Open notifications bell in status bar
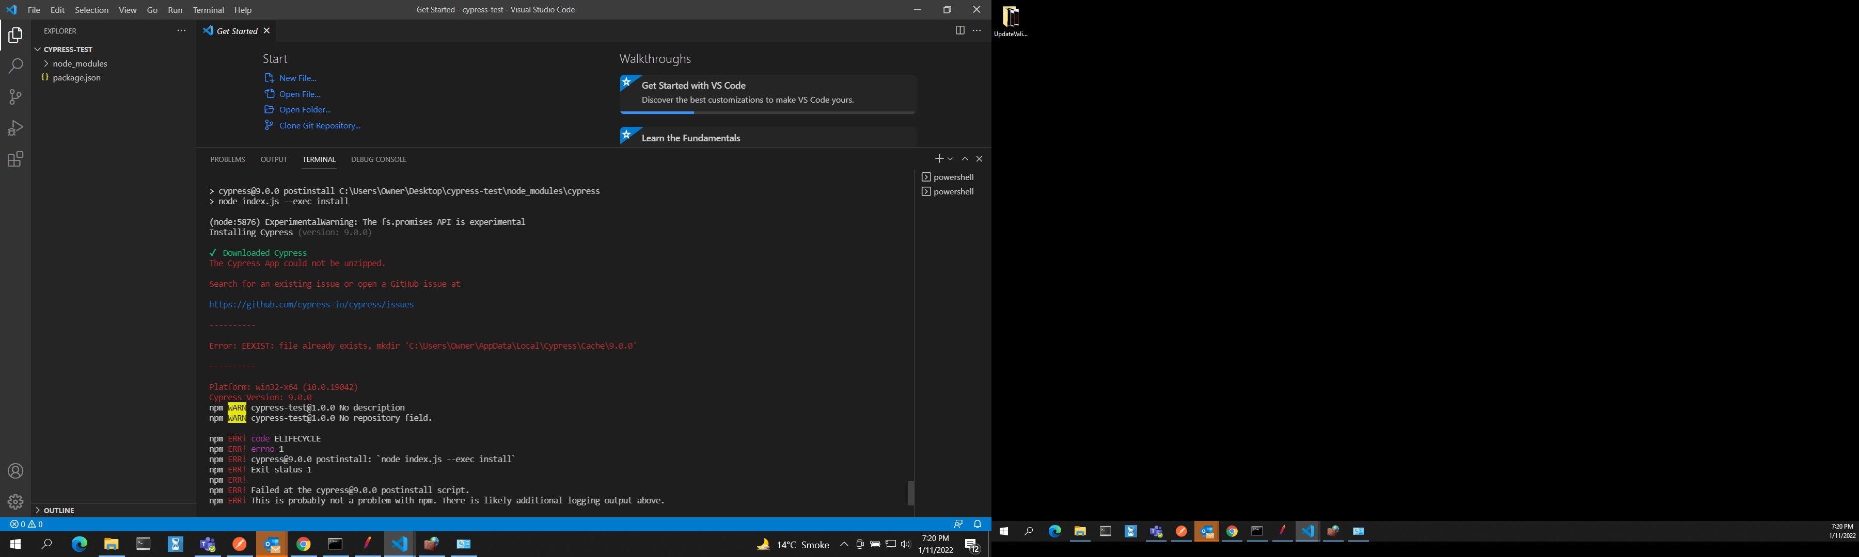Viewport: 1859px width, 557px height. [x=978, y=525]
